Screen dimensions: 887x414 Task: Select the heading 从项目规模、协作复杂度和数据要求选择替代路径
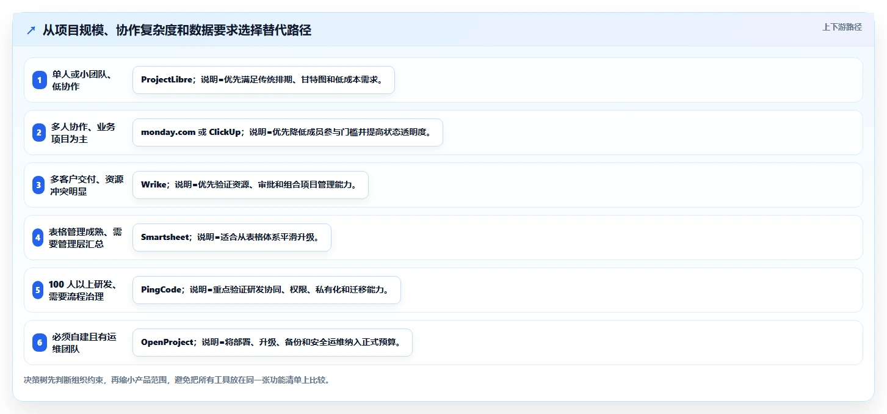coord(177,31)
